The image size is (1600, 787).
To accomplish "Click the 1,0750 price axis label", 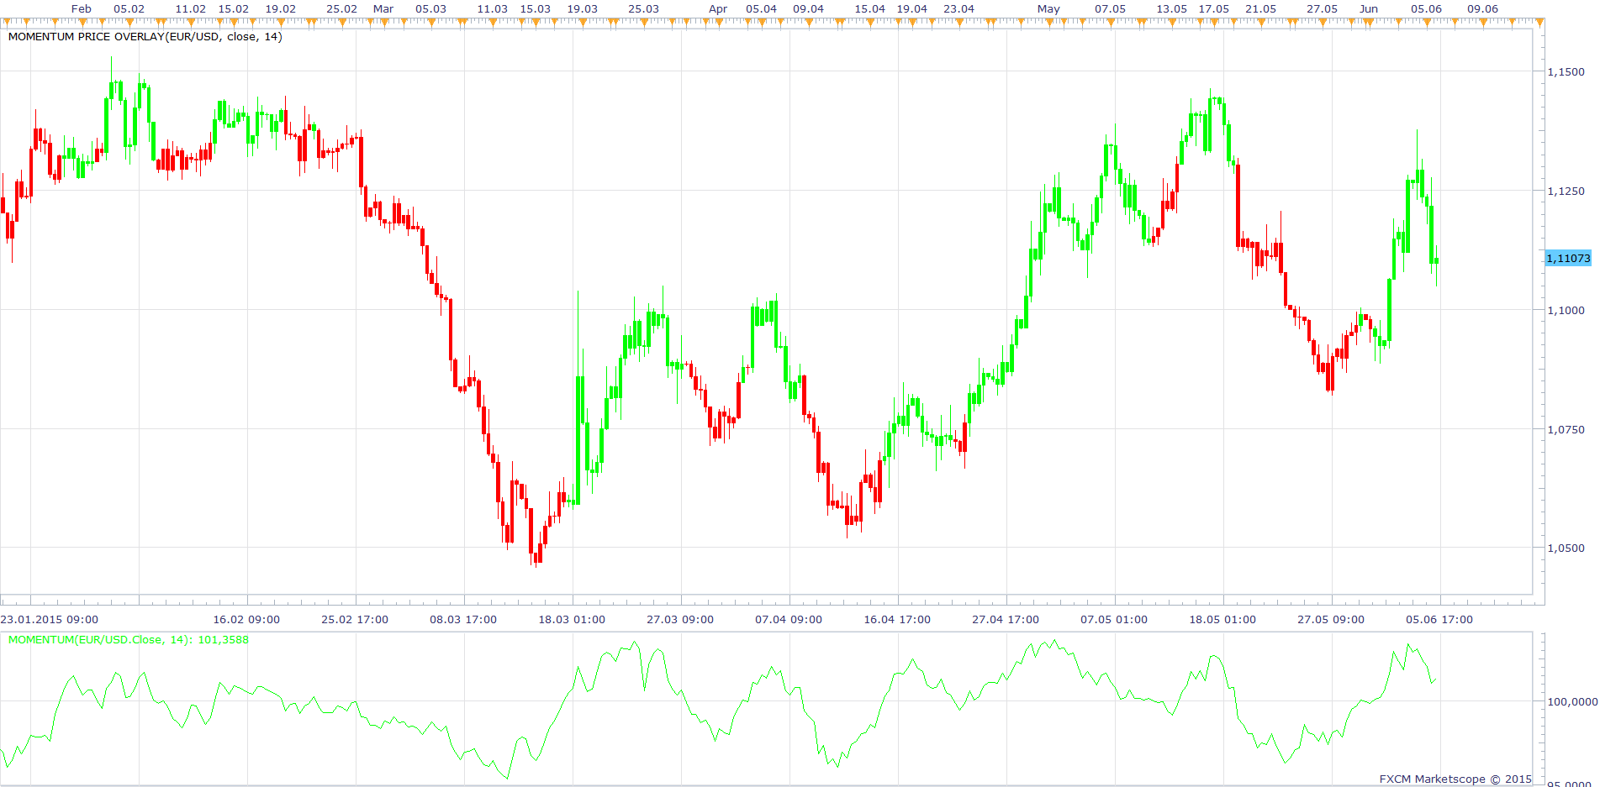I will click(1566, 430).
